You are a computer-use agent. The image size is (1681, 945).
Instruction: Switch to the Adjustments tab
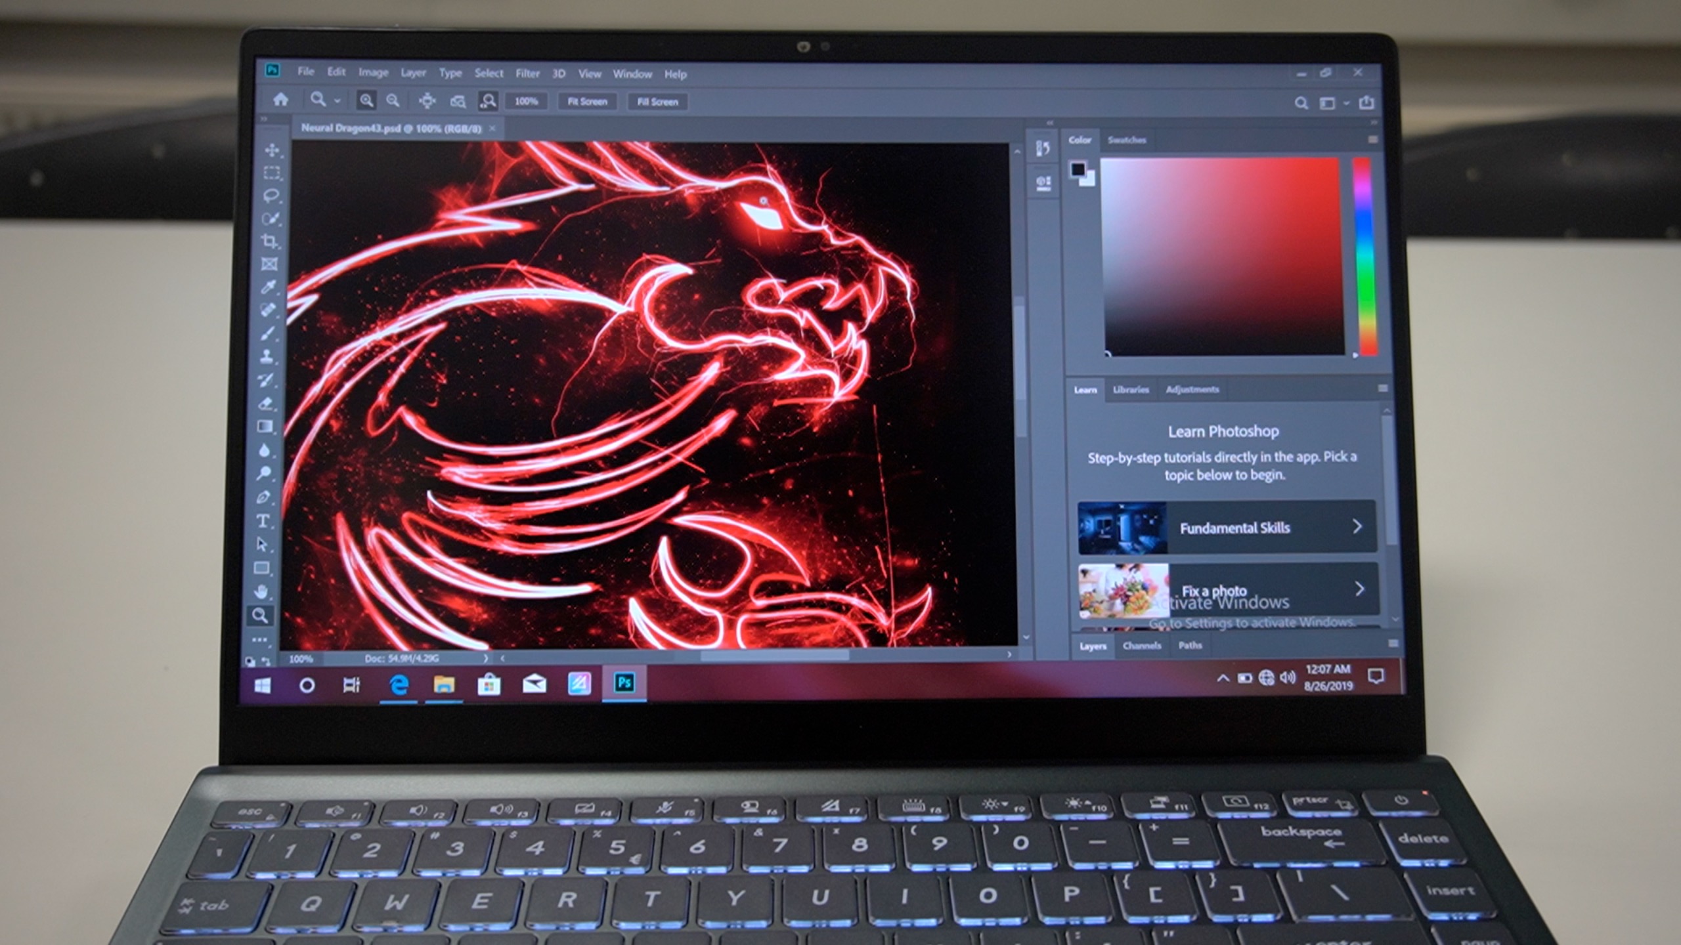pyautogui.click(x=1192, y=389)
